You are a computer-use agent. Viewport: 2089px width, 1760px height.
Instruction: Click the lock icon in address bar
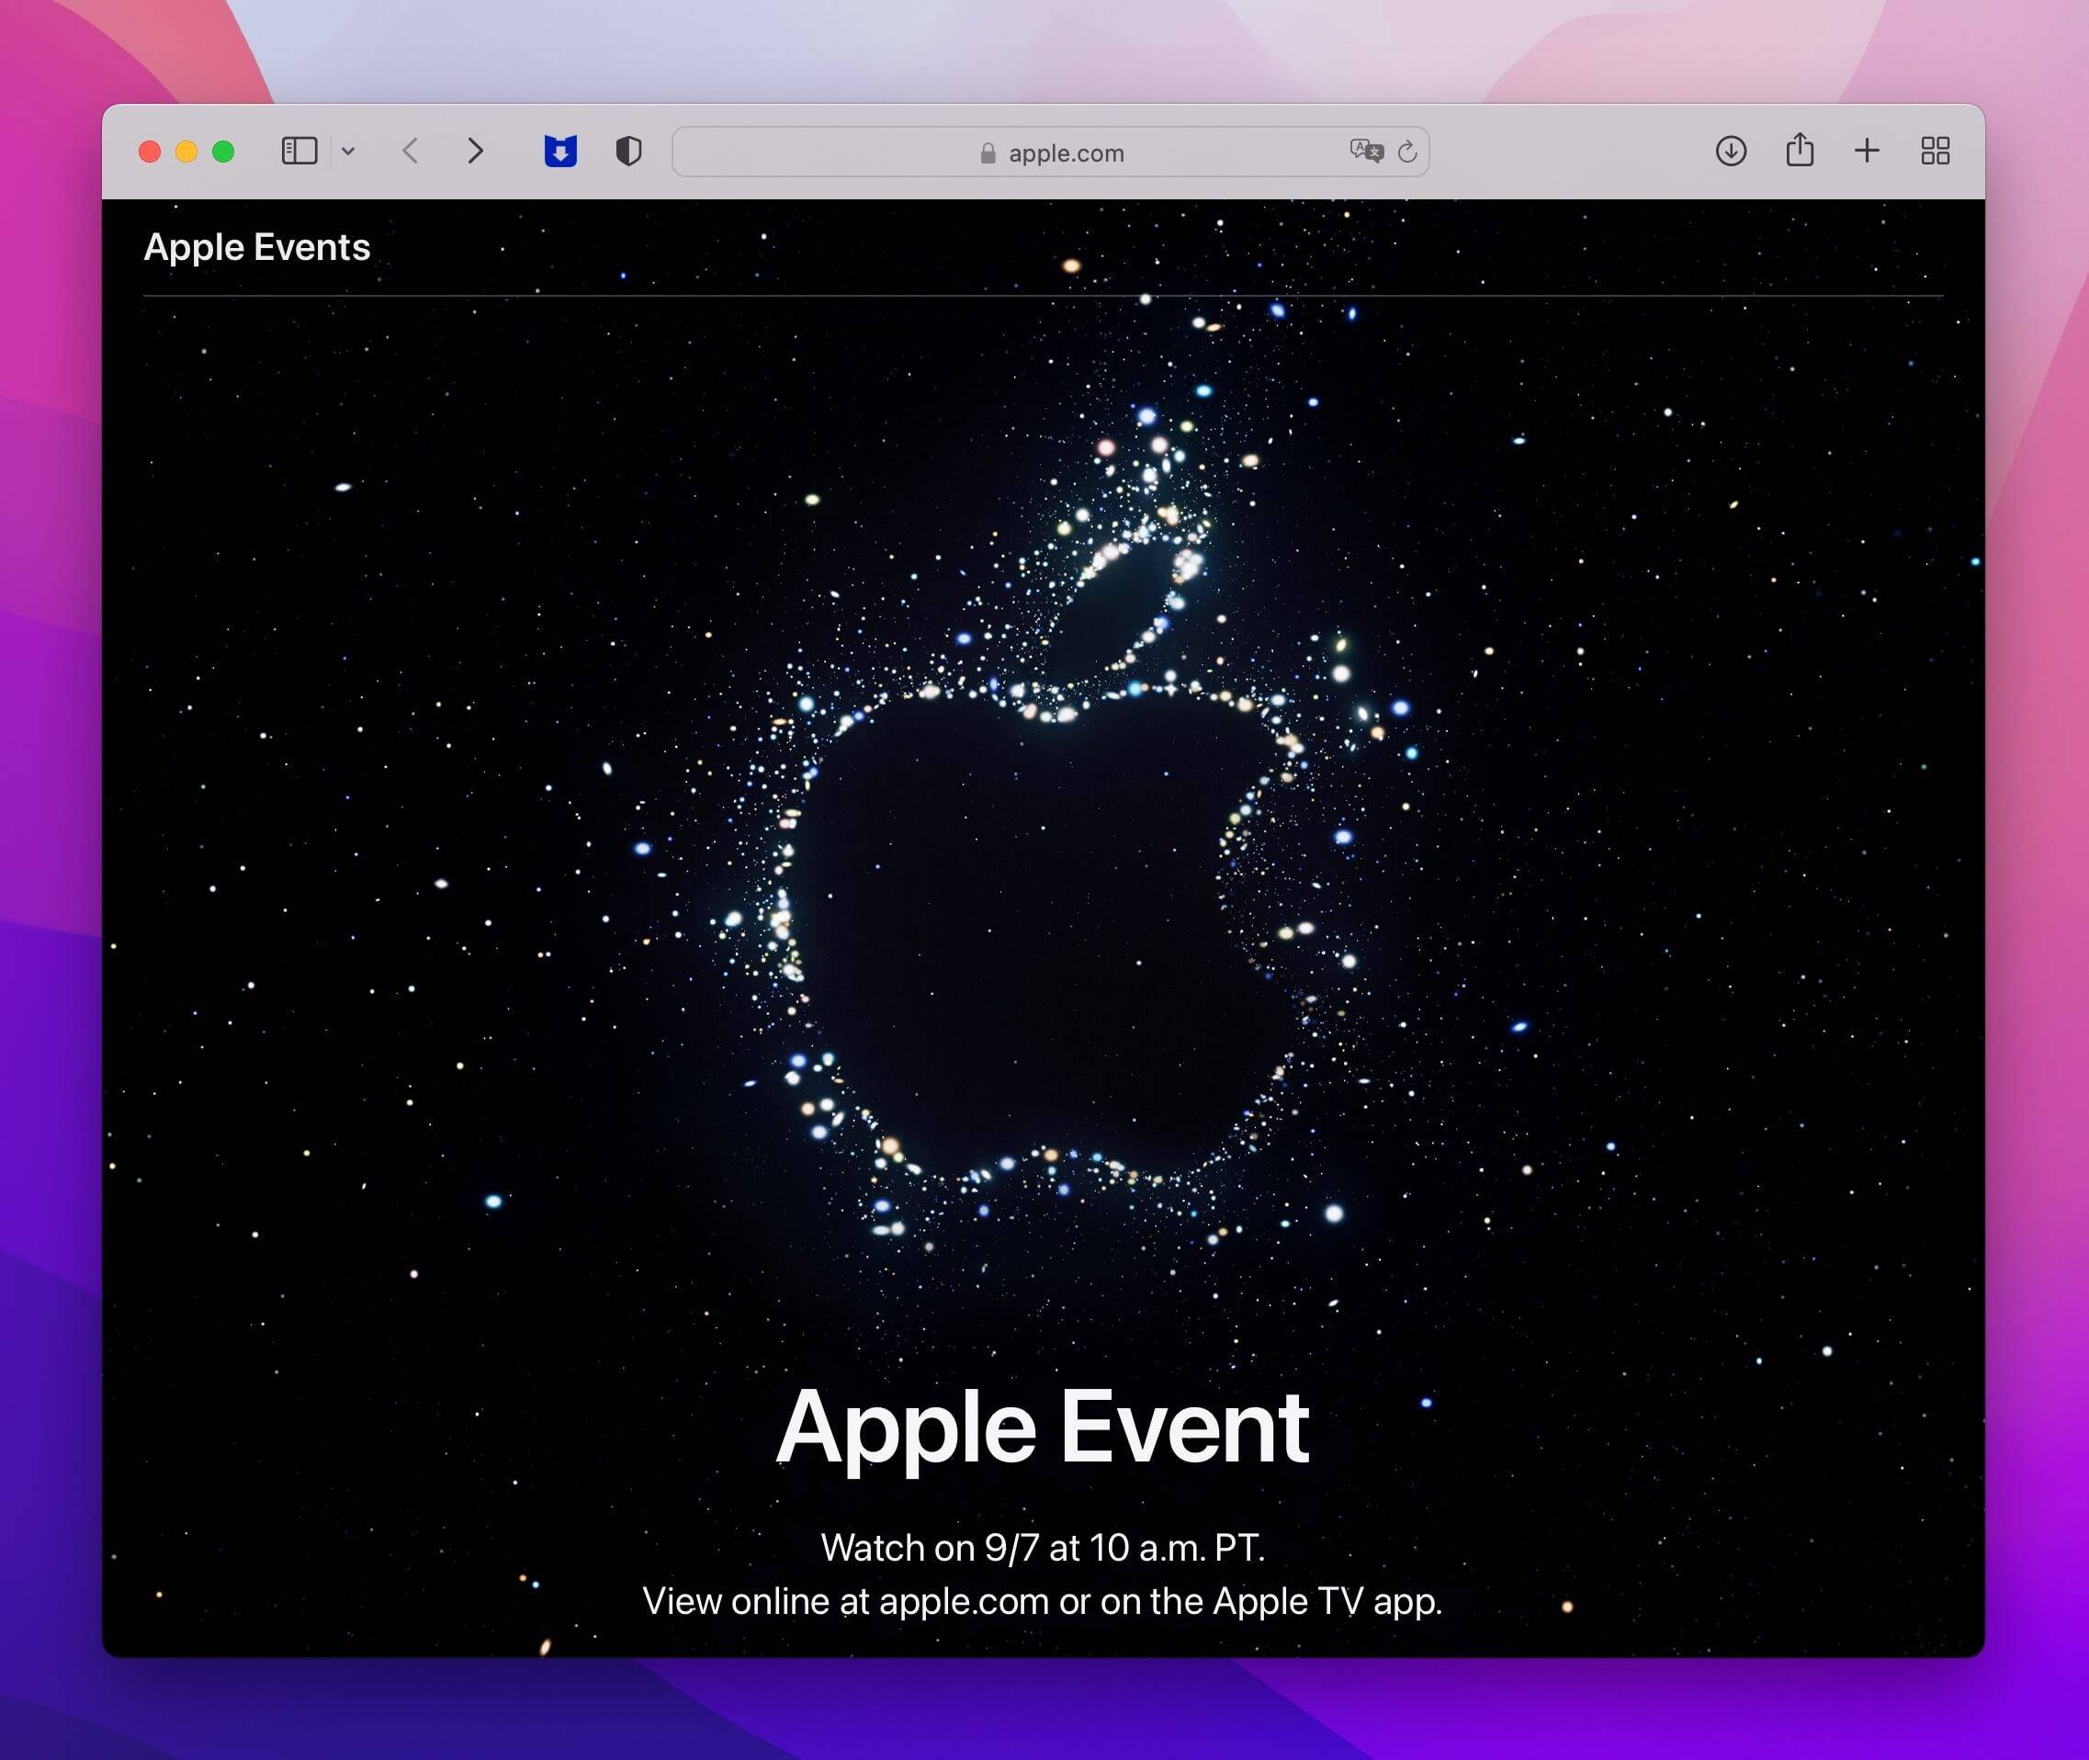click(x=988, y=152)
